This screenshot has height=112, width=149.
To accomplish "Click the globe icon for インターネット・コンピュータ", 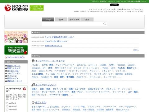I will click(x=33, y=61).
